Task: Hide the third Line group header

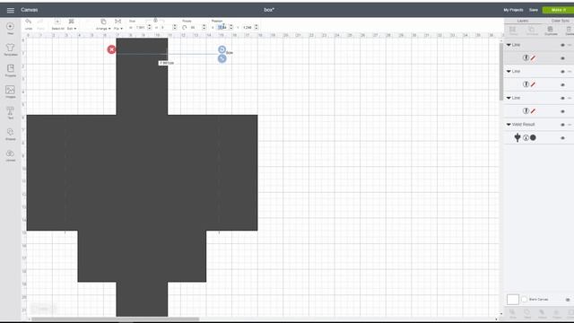Action: click(x=562, y=98)
